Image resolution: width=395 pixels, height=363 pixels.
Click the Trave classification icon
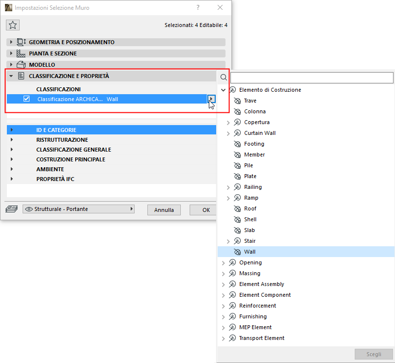[237, 101]
